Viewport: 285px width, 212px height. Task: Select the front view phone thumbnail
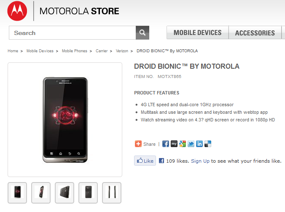pos(17,193)
